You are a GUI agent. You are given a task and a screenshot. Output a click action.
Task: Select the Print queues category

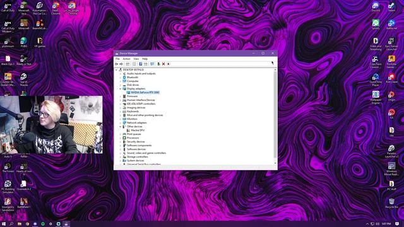[x=134, y=134]
